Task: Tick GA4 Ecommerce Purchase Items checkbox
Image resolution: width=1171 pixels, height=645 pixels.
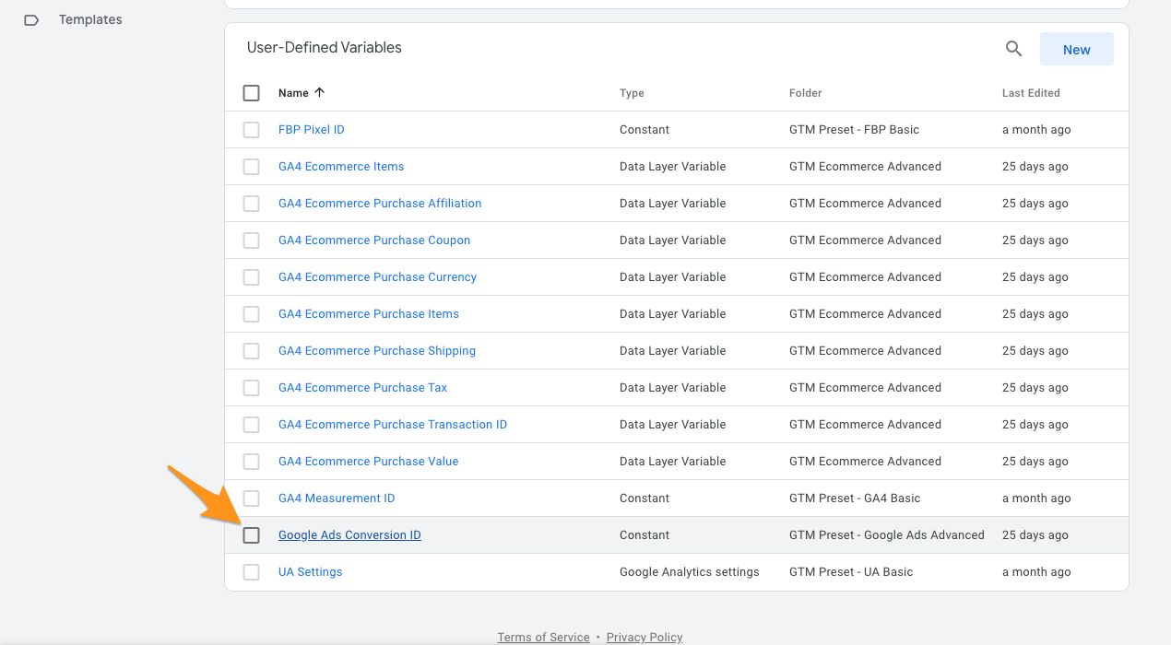Action: coord(252,314)
